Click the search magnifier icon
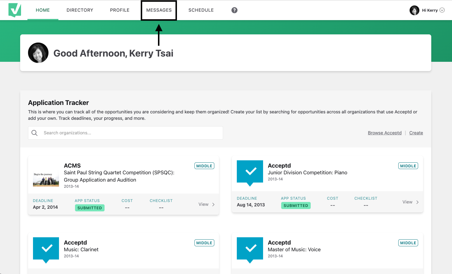This screenshot has height=274, width=452. tap(34, 133)
